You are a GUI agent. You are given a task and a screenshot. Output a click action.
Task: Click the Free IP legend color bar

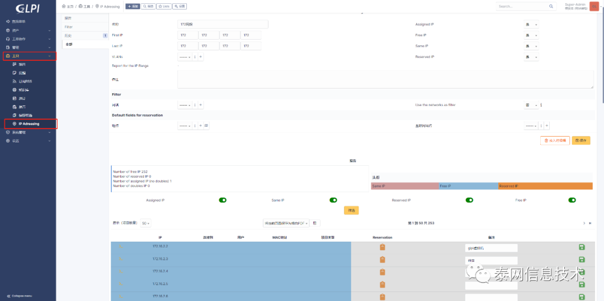click(469, 186)
